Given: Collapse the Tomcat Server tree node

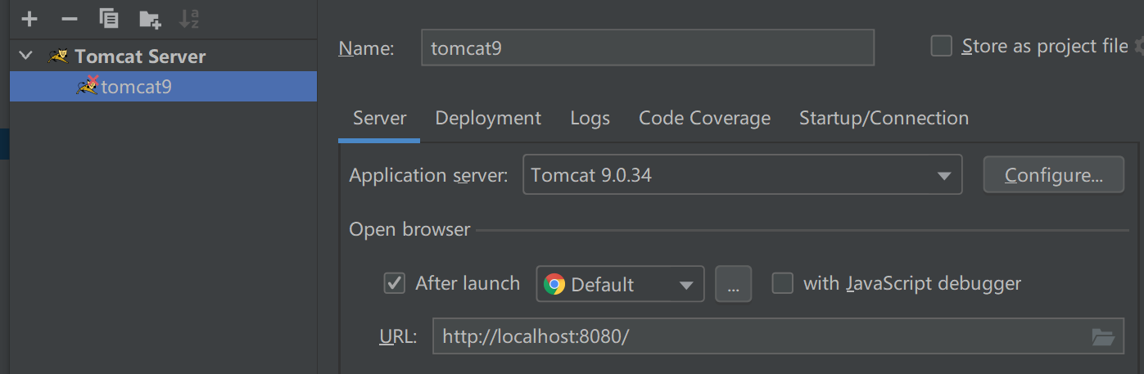Looking at the screenshot, I should pyautogui.click(x=26, y=56).
